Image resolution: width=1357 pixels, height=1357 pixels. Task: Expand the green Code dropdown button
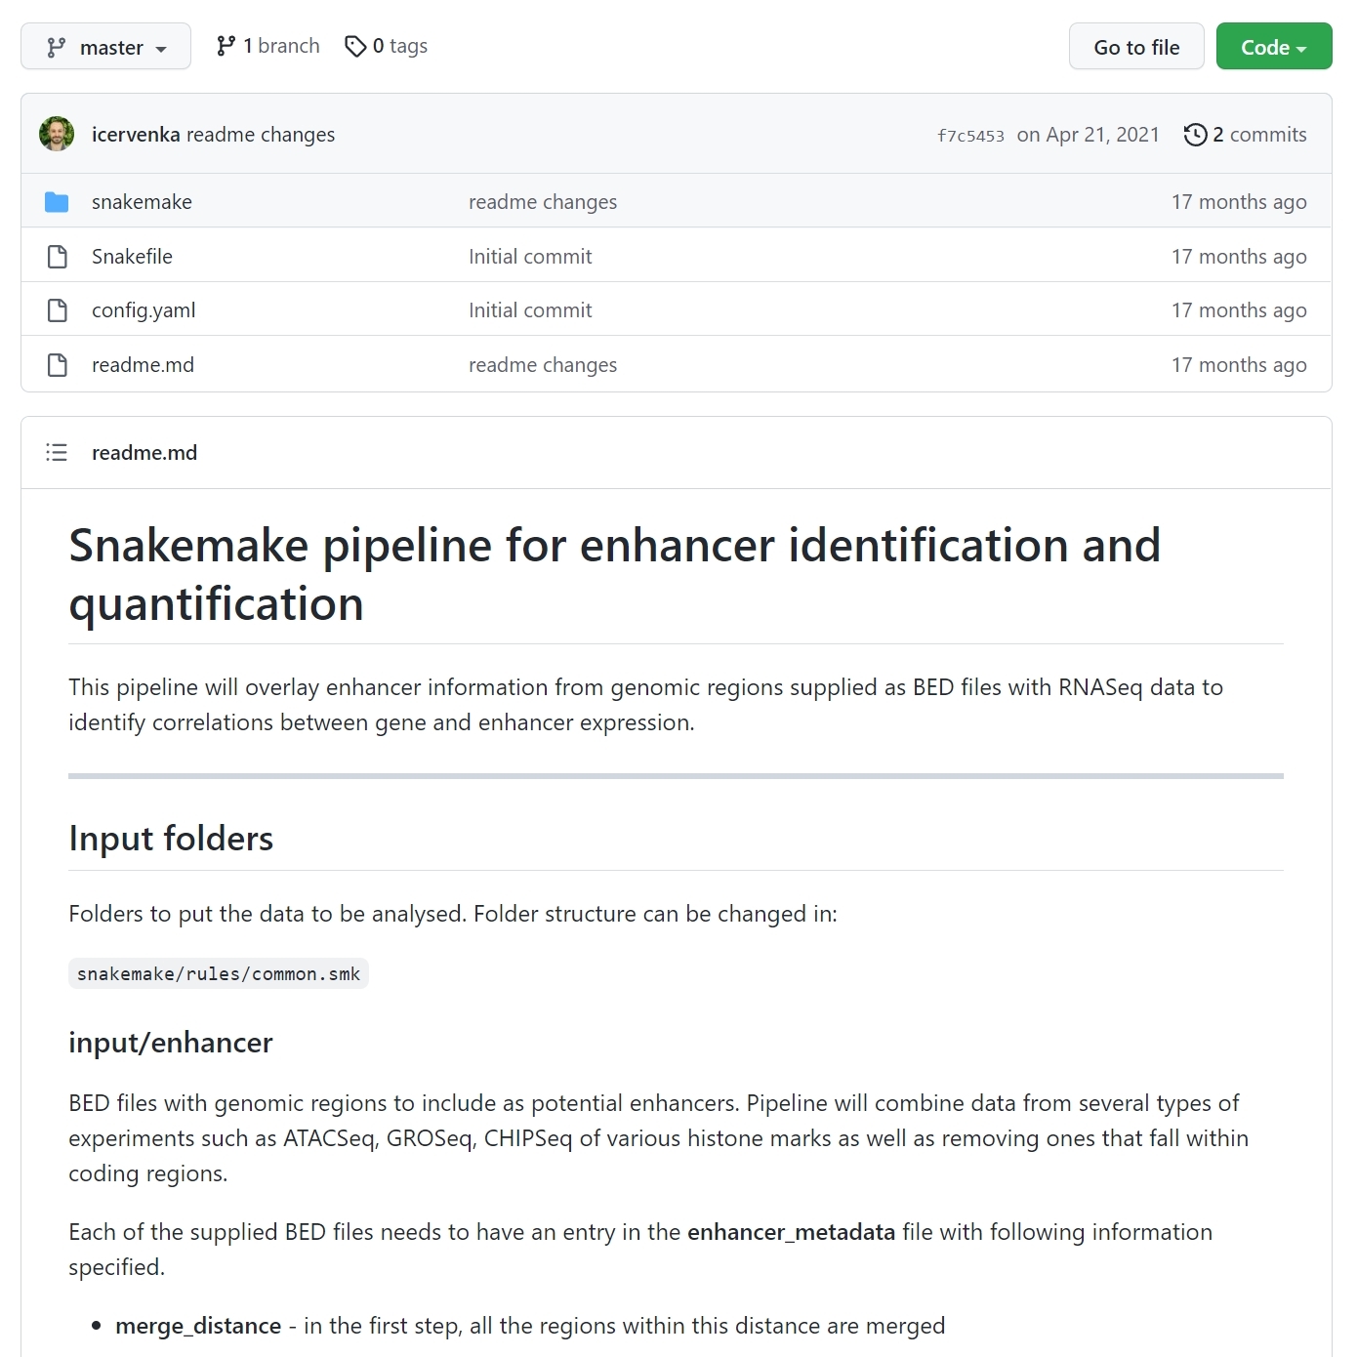pyautogui.click(x=1273, y=47)
